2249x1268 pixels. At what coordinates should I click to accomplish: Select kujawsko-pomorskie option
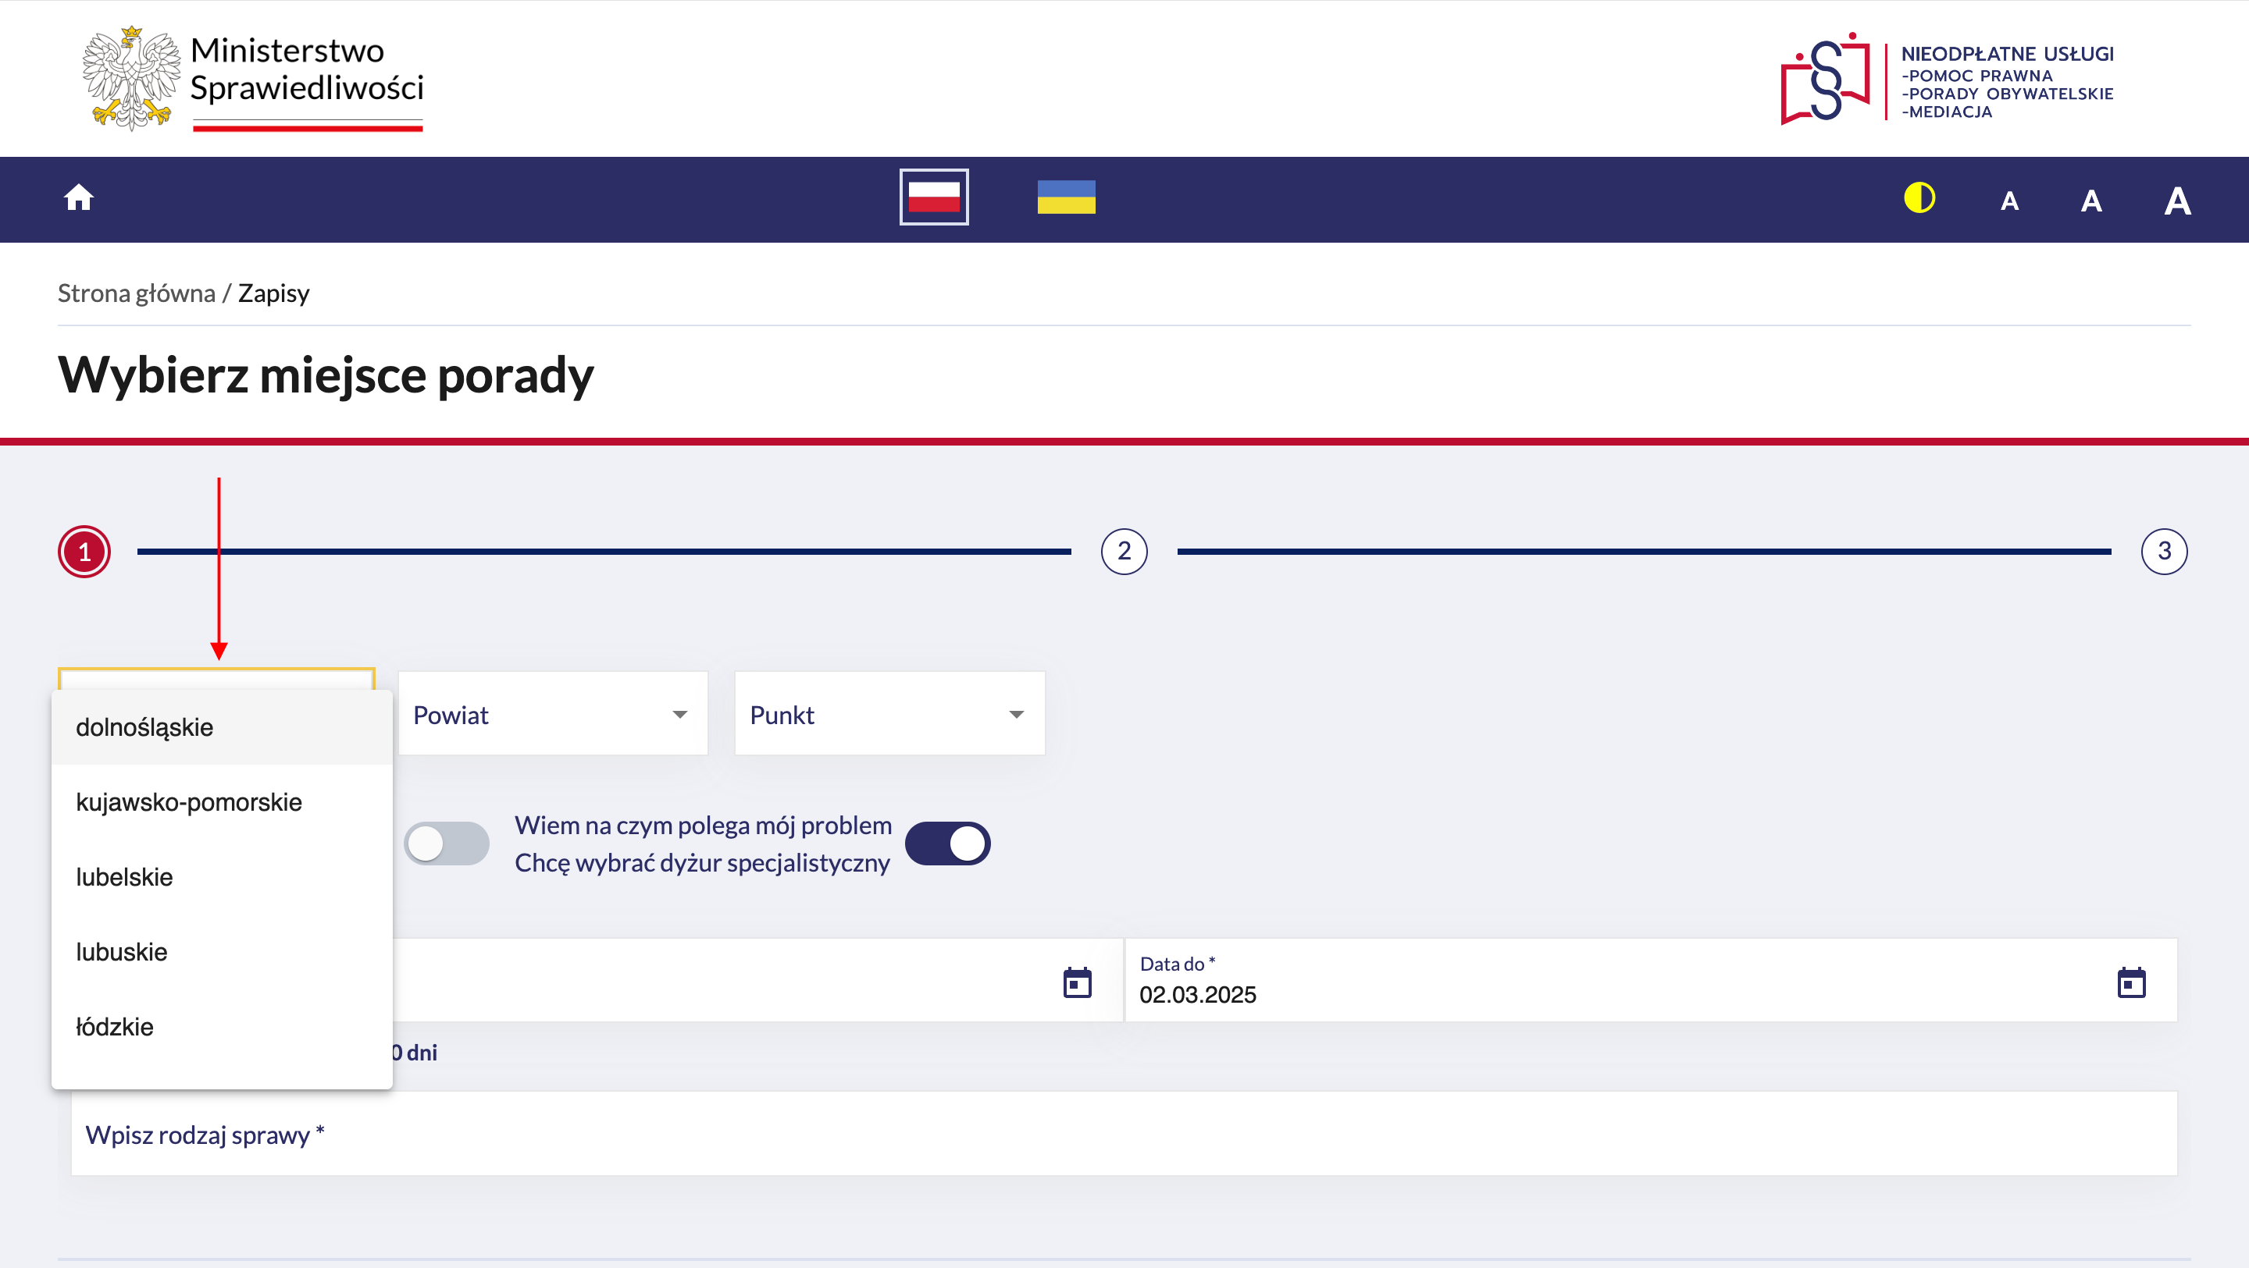188,802
